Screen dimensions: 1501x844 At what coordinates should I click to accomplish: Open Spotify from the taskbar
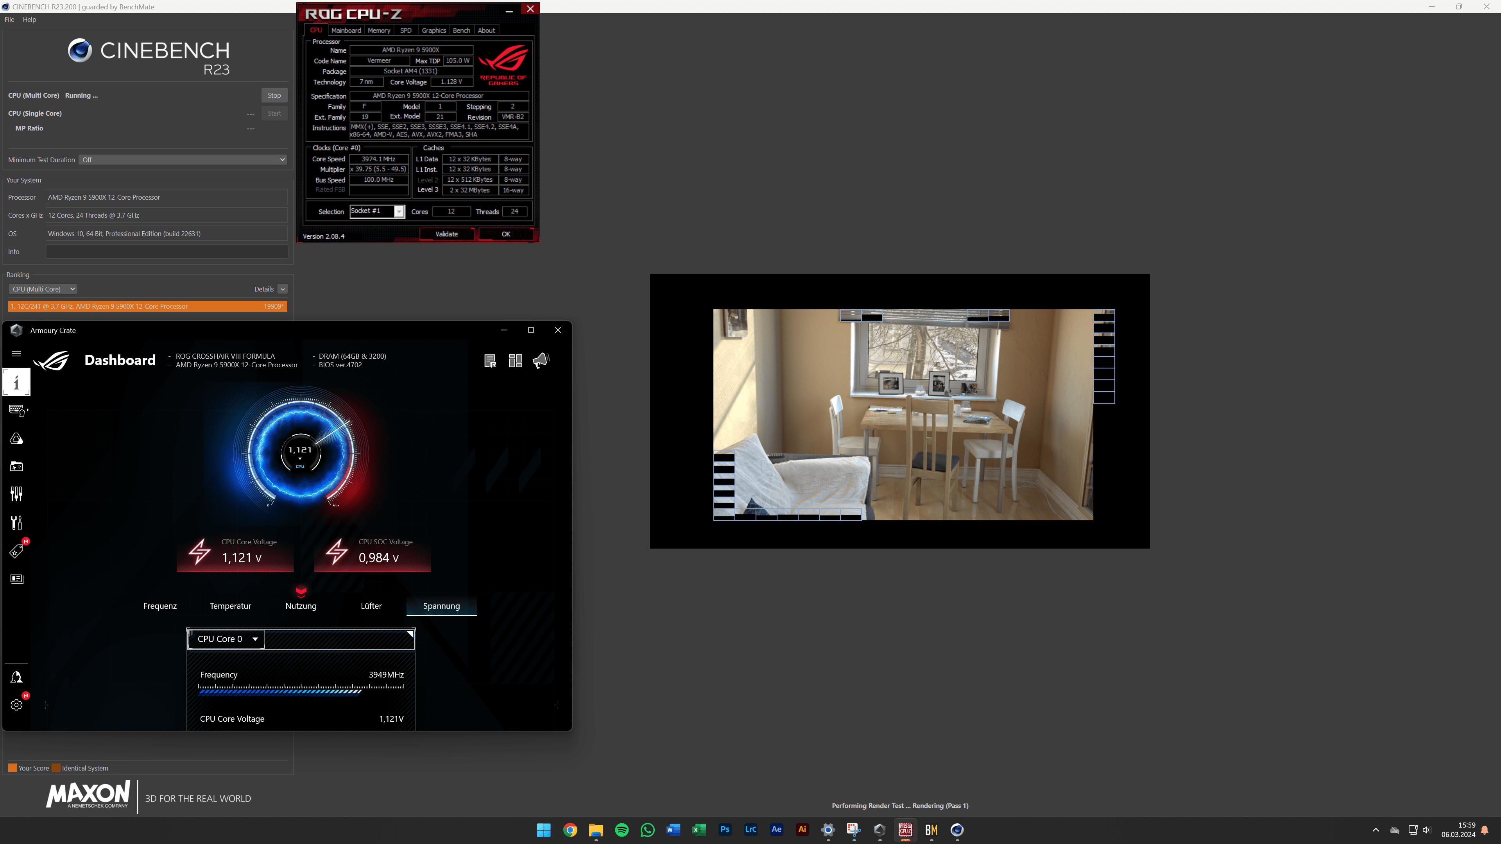pos(622,830)
